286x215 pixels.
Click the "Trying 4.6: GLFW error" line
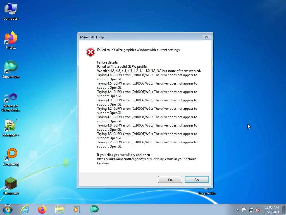coord(147,77)
